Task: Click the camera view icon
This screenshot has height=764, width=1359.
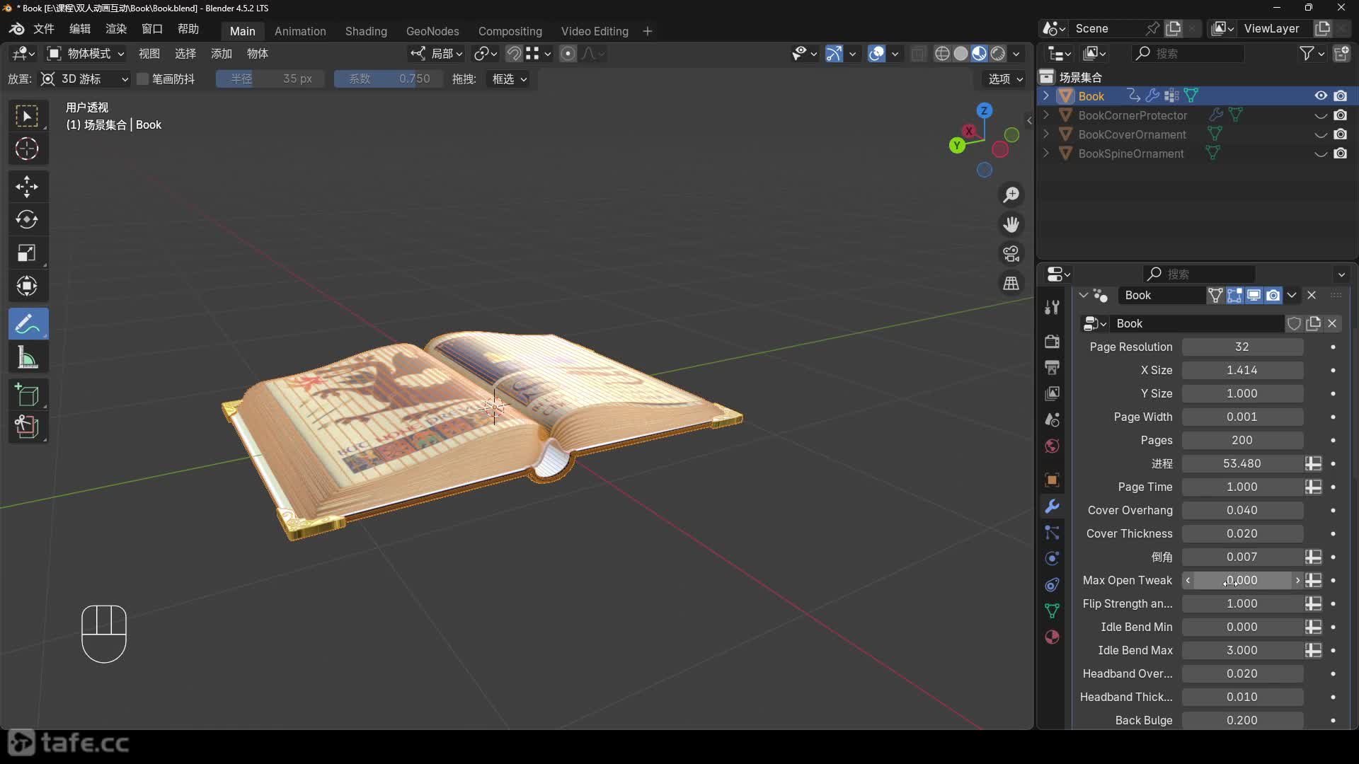Action: [x=1011, y=254]
